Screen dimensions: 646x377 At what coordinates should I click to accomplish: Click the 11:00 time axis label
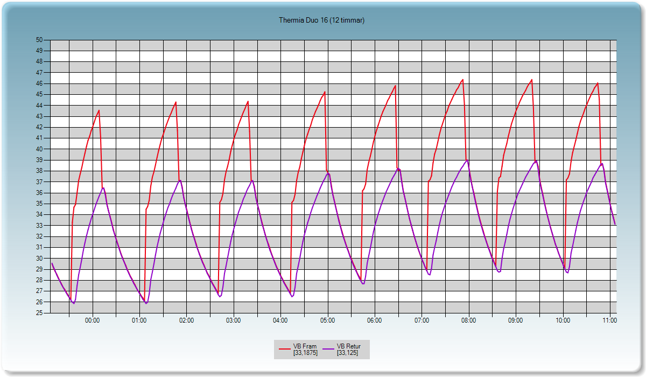609,320
